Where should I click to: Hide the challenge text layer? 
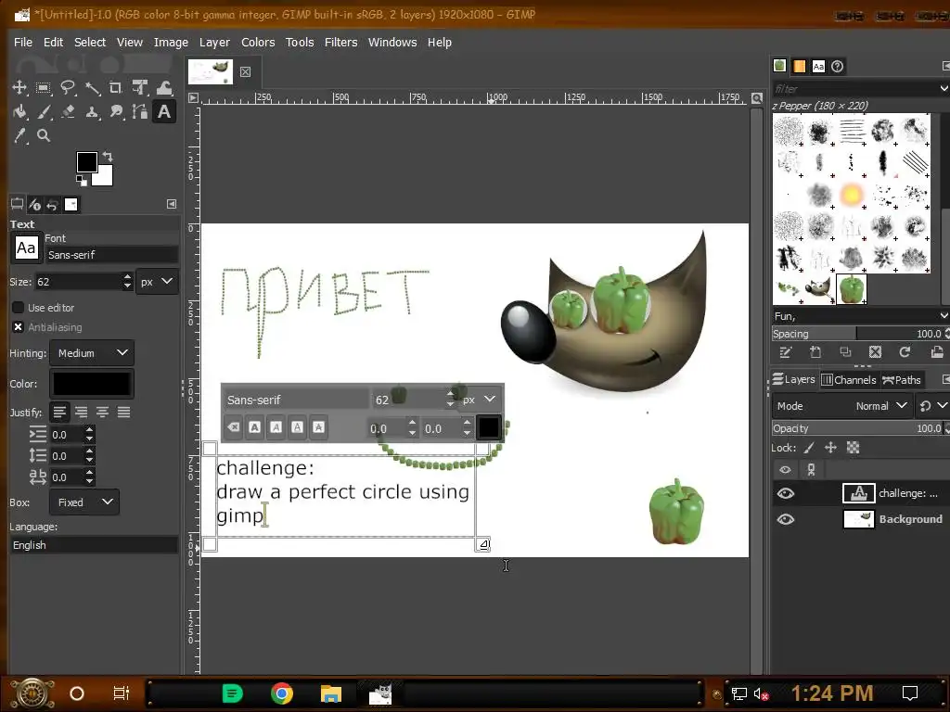click(x=785, y=493)
